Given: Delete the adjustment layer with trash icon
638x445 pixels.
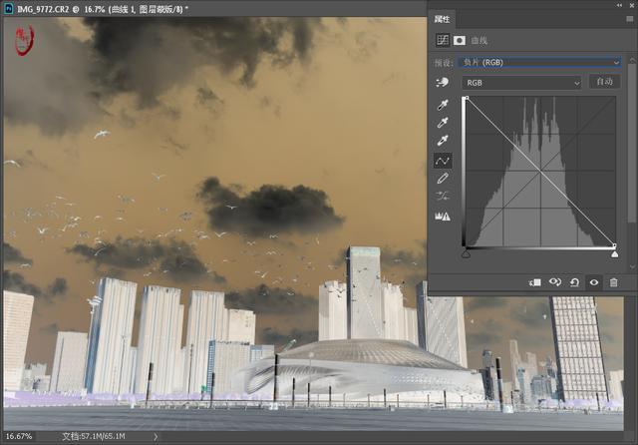Looking at the screenshot, I should point(613,282).
